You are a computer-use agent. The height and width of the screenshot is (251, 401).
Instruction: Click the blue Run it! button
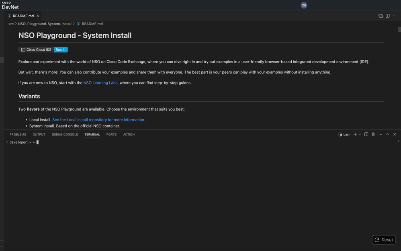click(x=61, y=50)
